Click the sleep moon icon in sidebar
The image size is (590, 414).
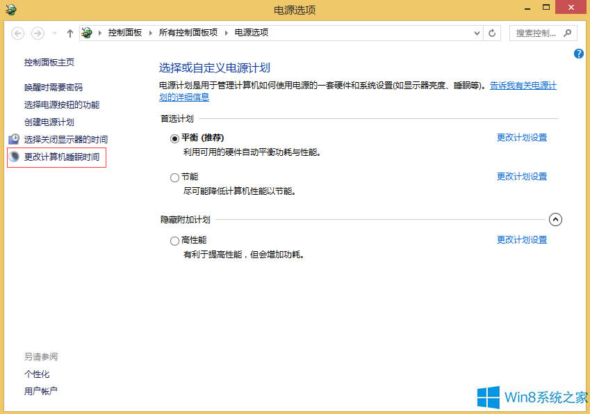[x=15, y=157]
